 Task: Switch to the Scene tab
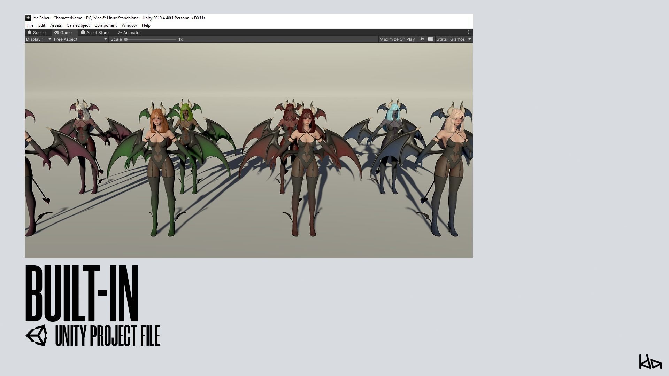pyautogui.click(x=37, y=32)
